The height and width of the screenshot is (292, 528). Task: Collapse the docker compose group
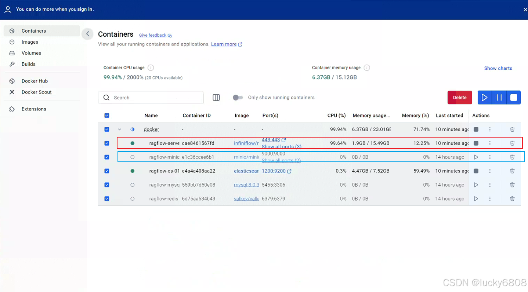[119, 129]
